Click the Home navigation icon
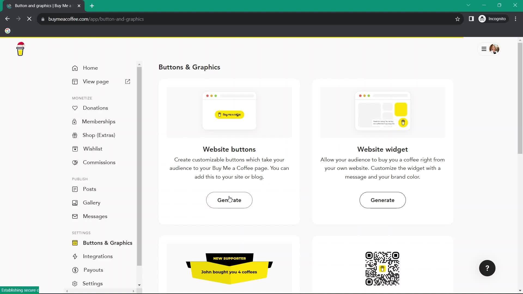 75,68
